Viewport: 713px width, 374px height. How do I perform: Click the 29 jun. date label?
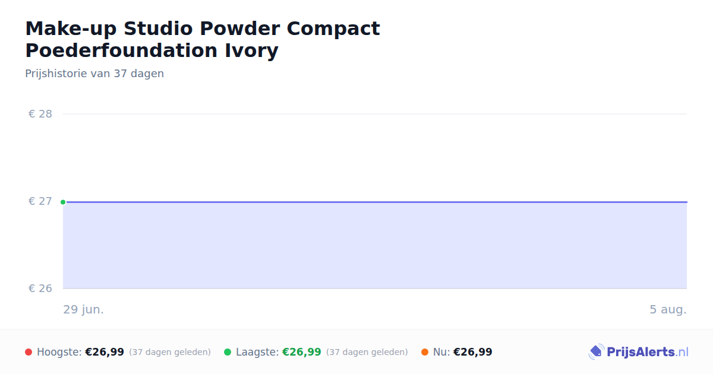coord(84,309)
